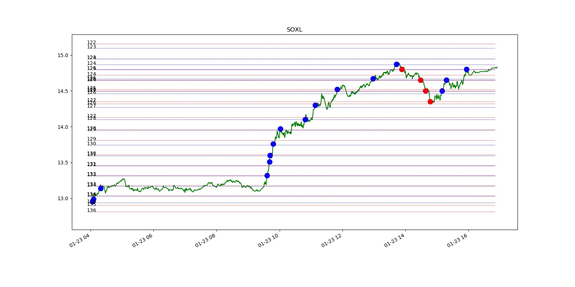575x287 pixels.
Task: Pick the blue marker at the day's peak
Action: (x=396, y=65)
